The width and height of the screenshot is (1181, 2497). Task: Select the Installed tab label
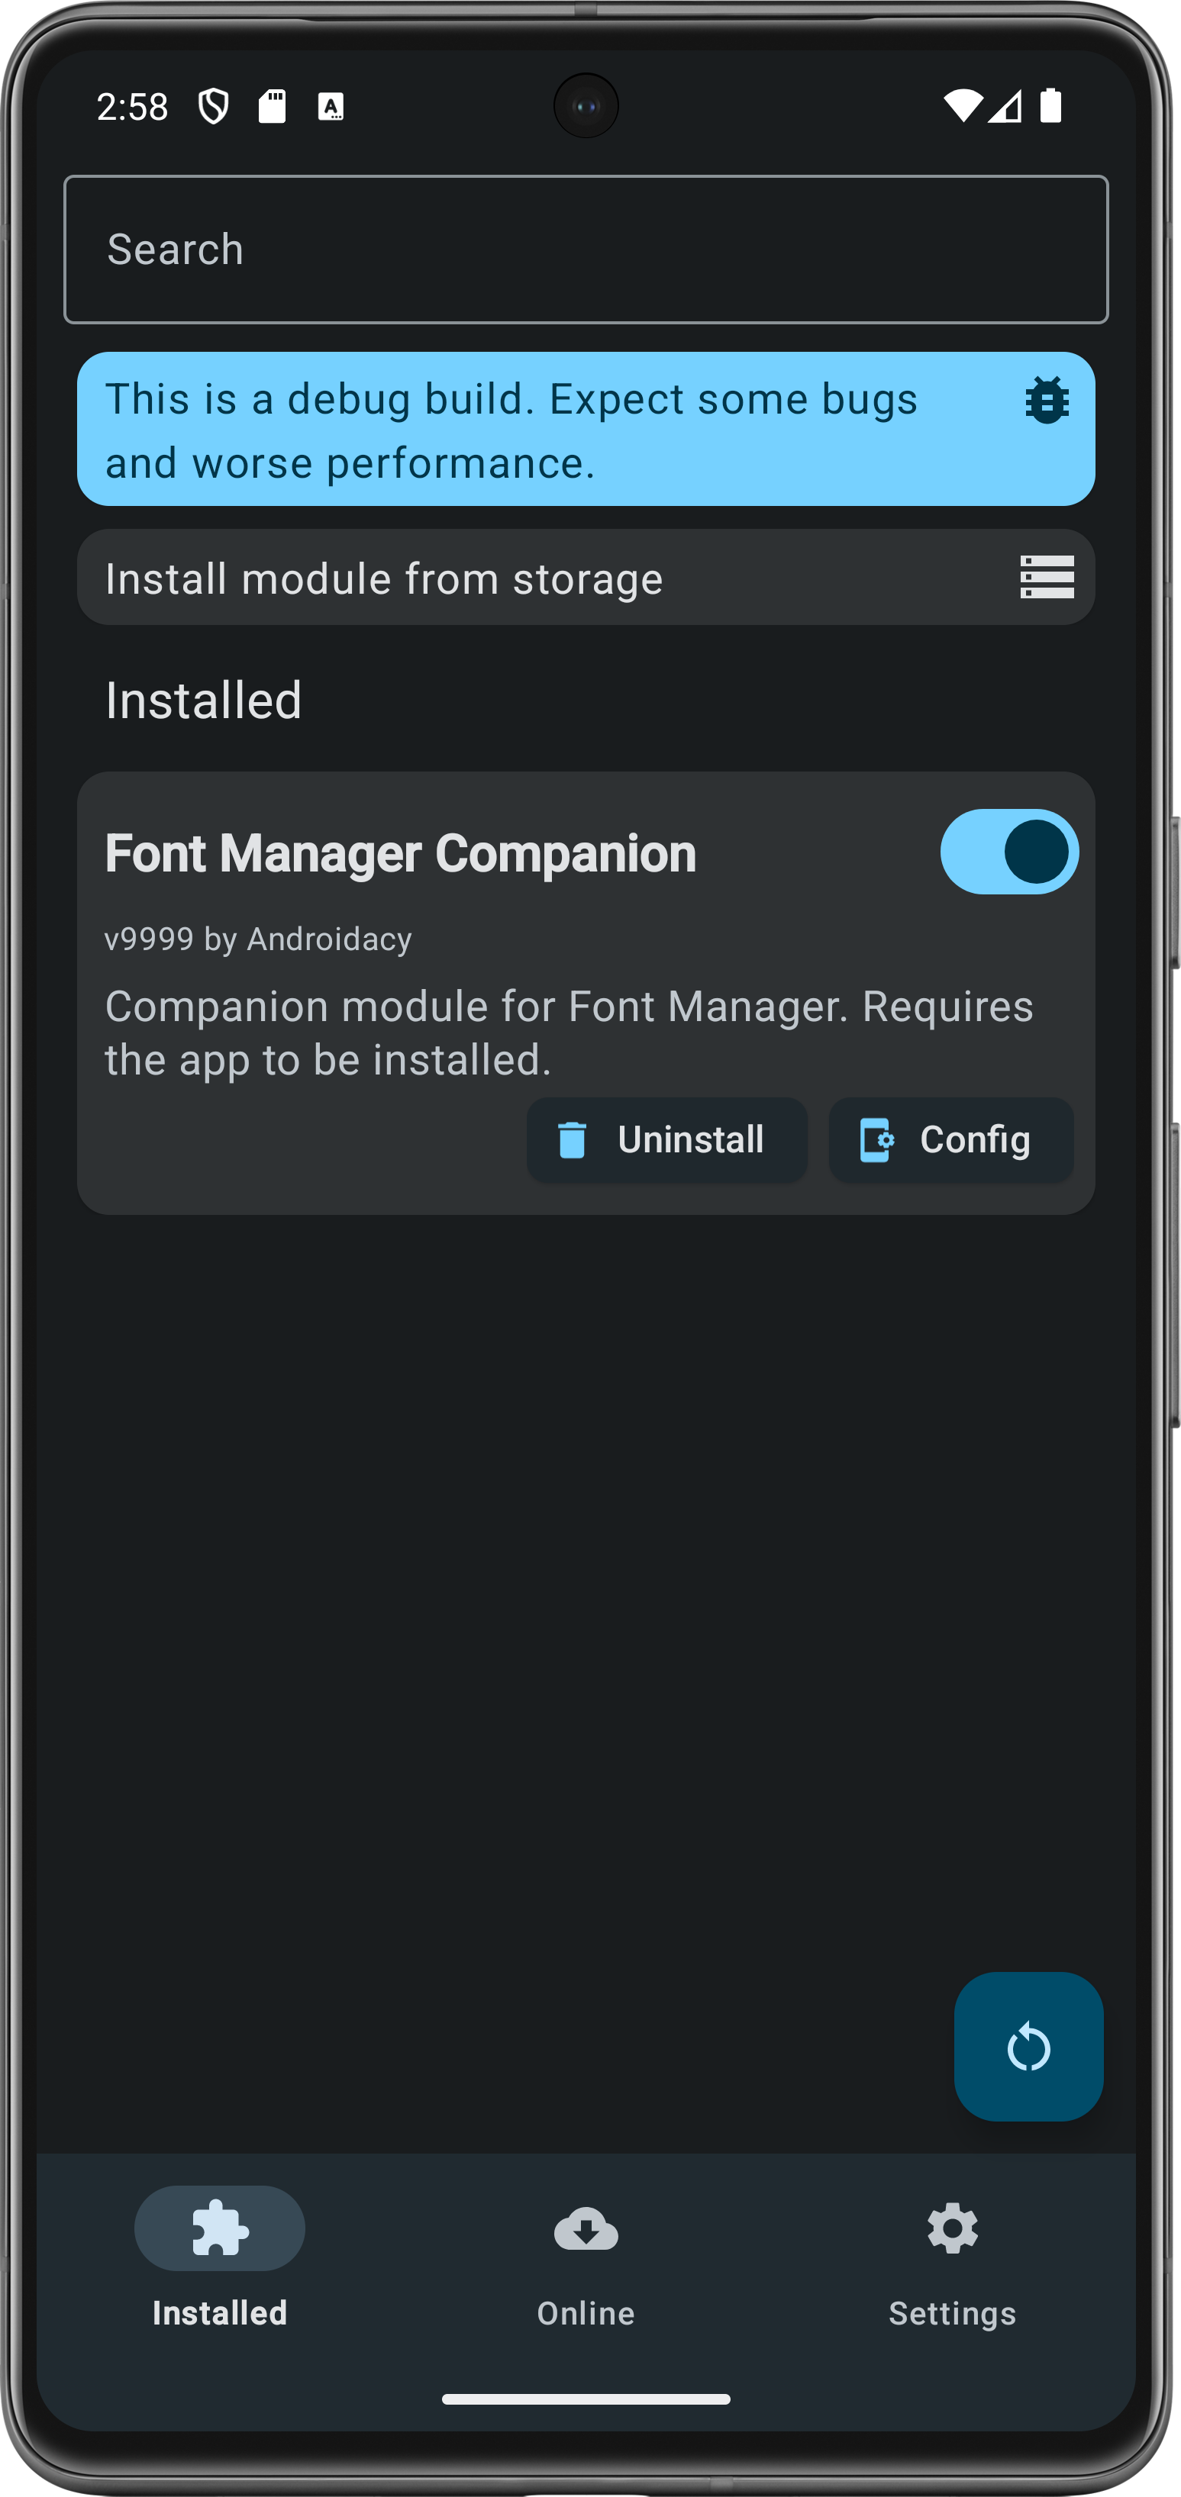pos(220,2313)
